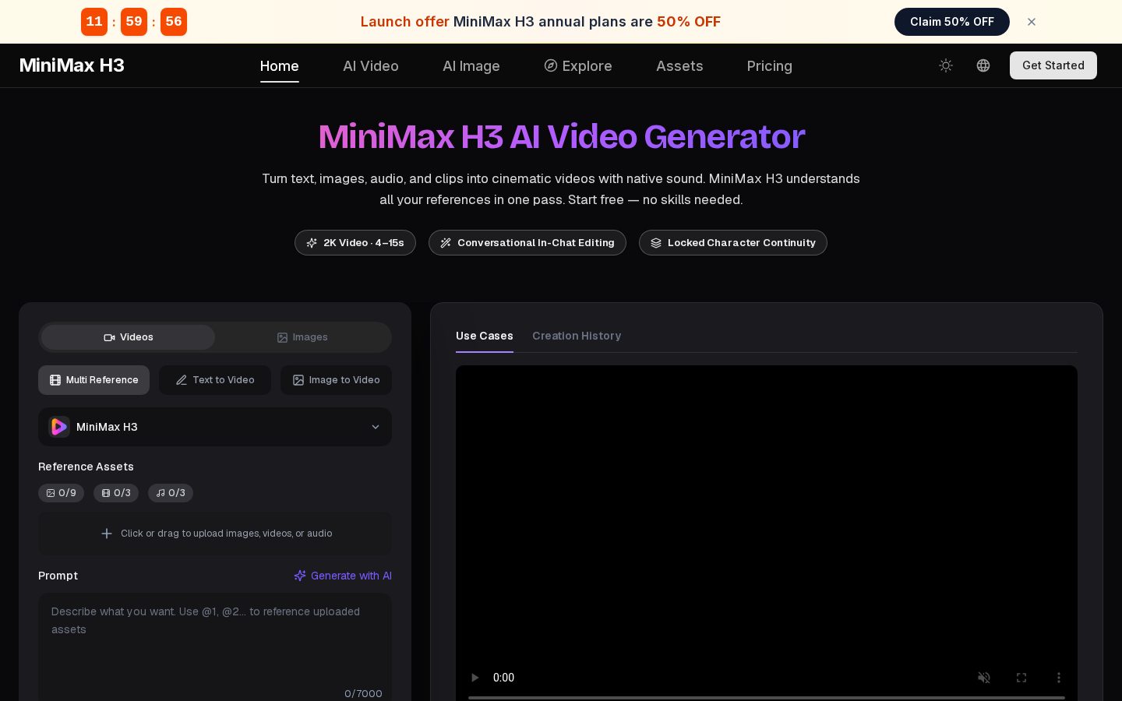
Task: Select Image to Video mode
Action: [337, 380]
